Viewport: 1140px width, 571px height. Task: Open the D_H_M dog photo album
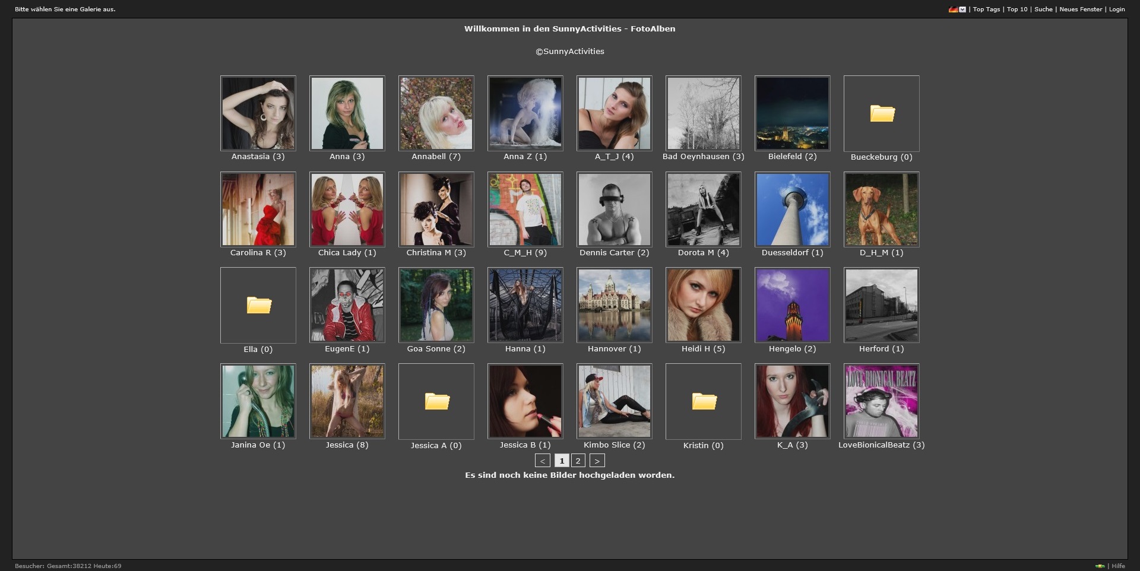pyautogui.click(x=882, y=210)
